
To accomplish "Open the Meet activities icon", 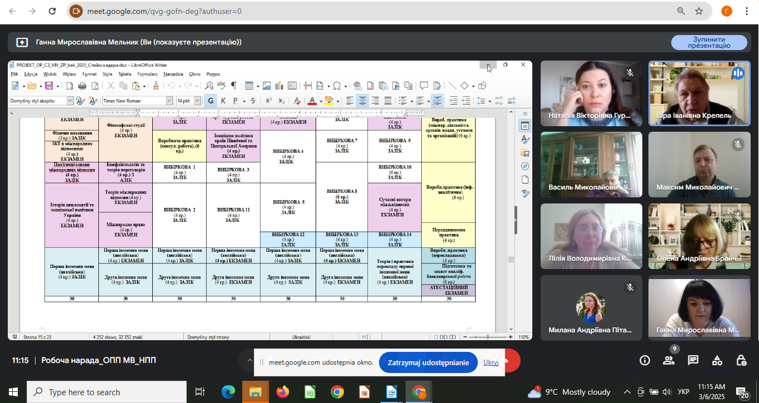I will click(x=717, y=360).
